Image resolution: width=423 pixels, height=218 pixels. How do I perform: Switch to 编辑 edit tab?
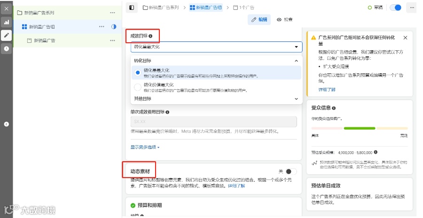(259, 19)
